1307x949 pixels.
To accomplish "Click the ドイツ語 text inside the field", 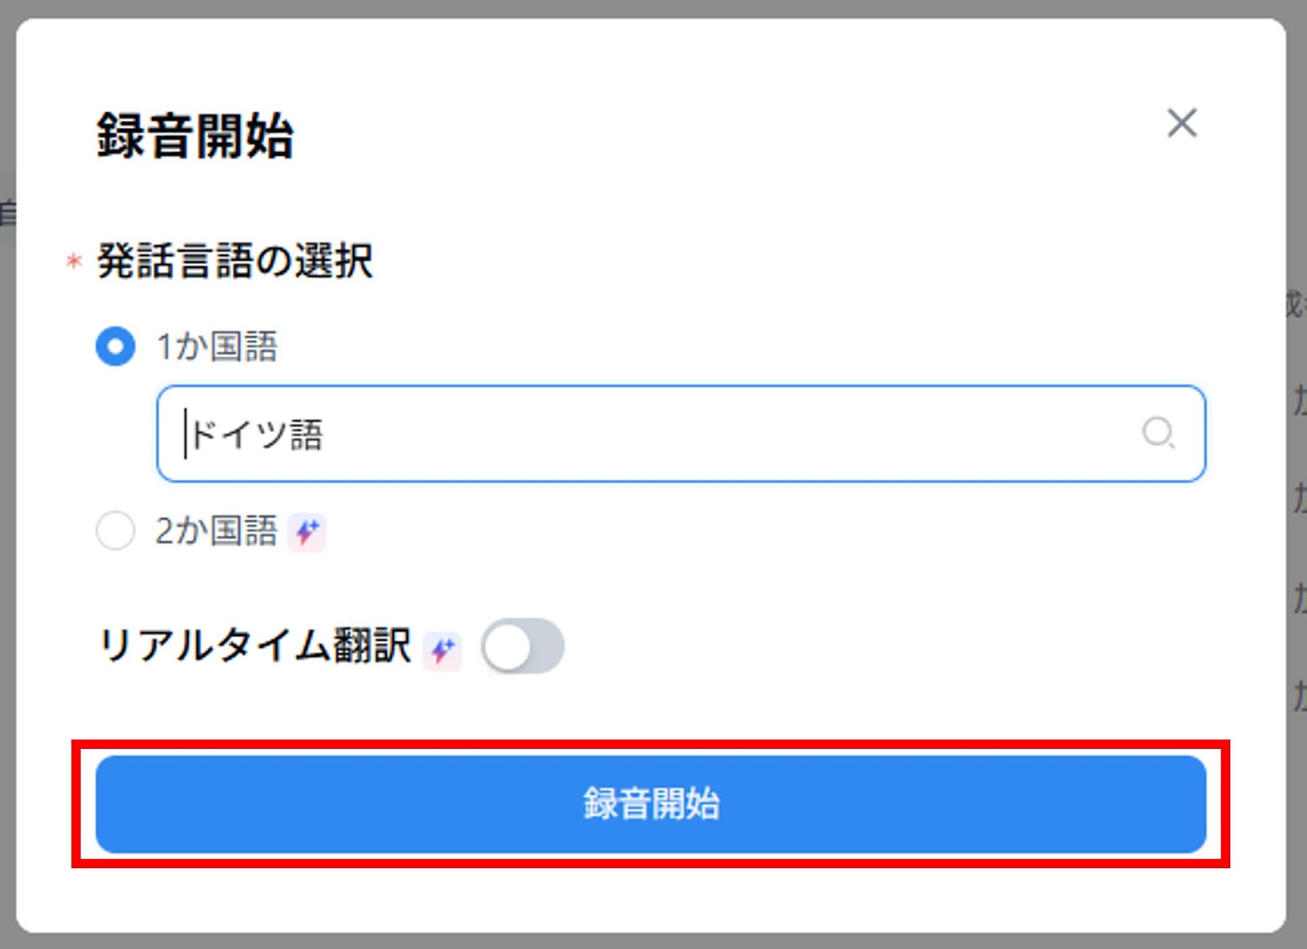I will click(256, 434).
